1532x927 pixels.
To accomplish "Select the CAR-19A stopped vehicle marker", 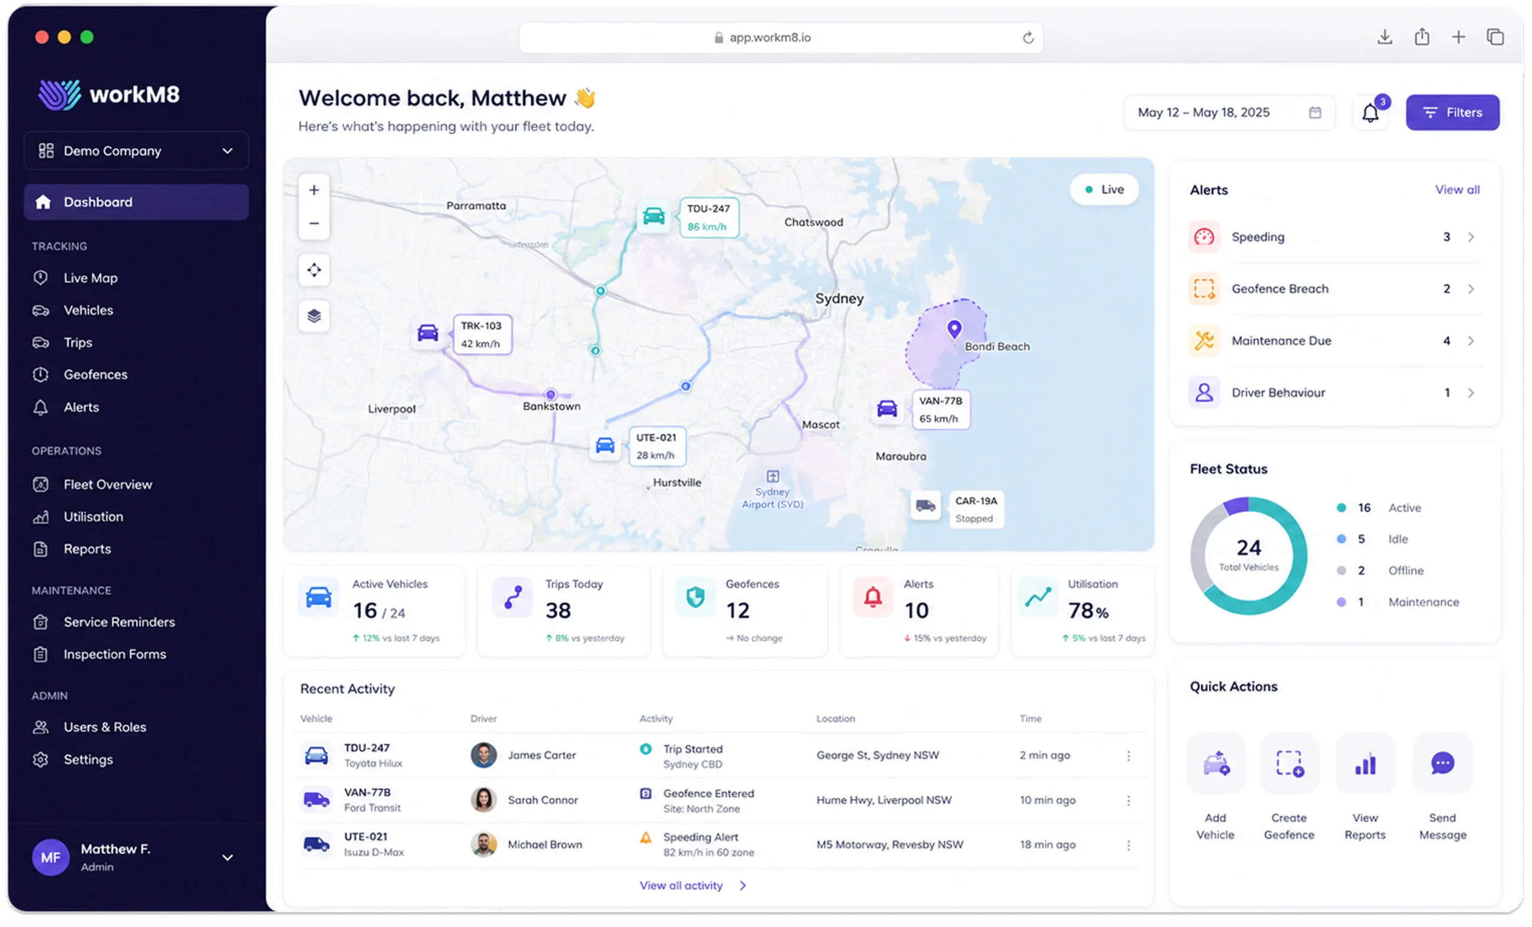I will (925, 506).
